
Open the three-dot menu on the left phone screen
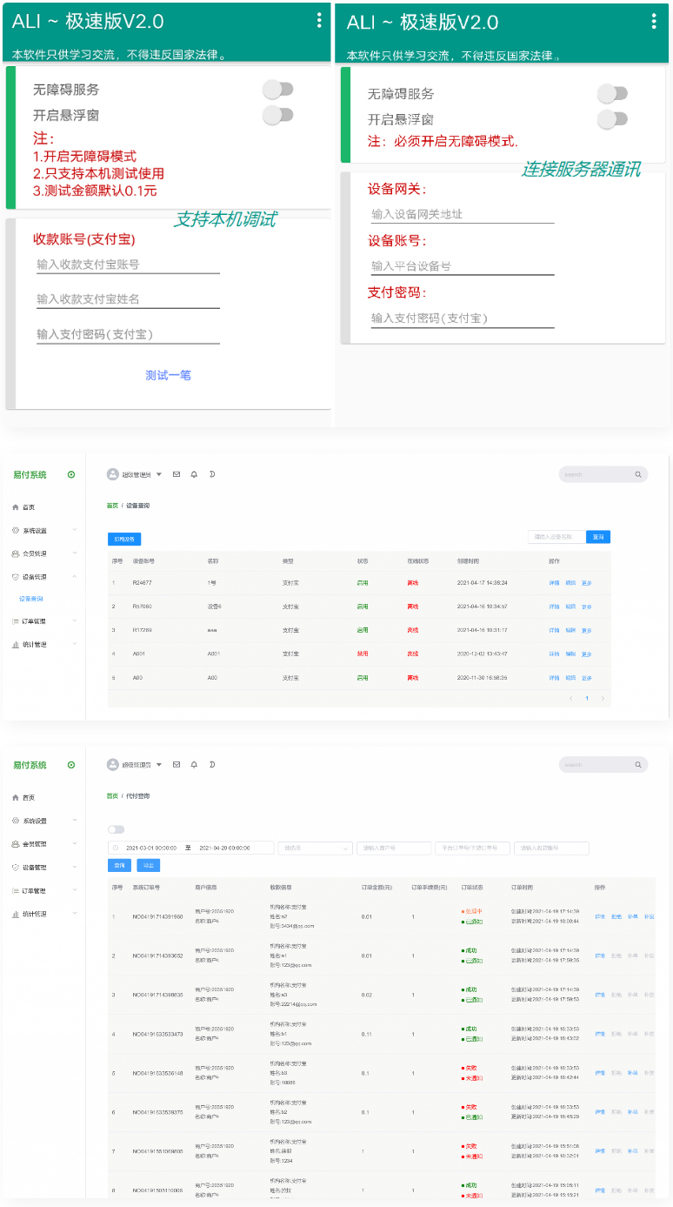(319, 21)
